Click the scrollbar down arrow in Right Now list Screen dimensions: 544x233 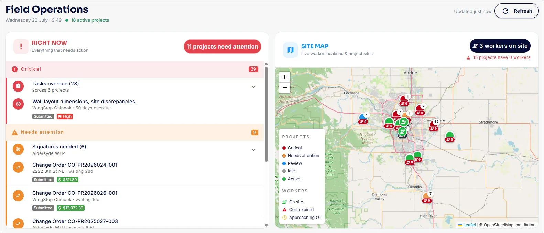click(x=266, y=225)
